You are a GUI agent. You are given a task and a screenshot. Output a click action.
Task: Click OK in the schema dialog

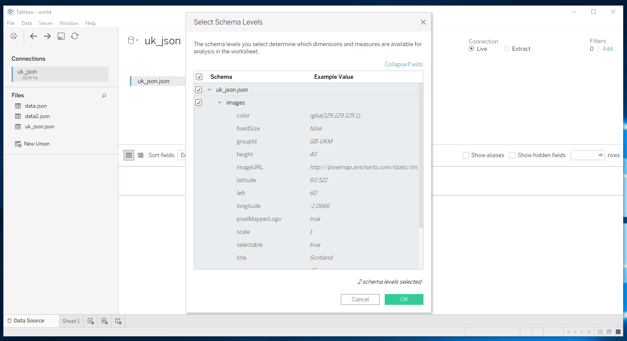(x=404, y=299)
